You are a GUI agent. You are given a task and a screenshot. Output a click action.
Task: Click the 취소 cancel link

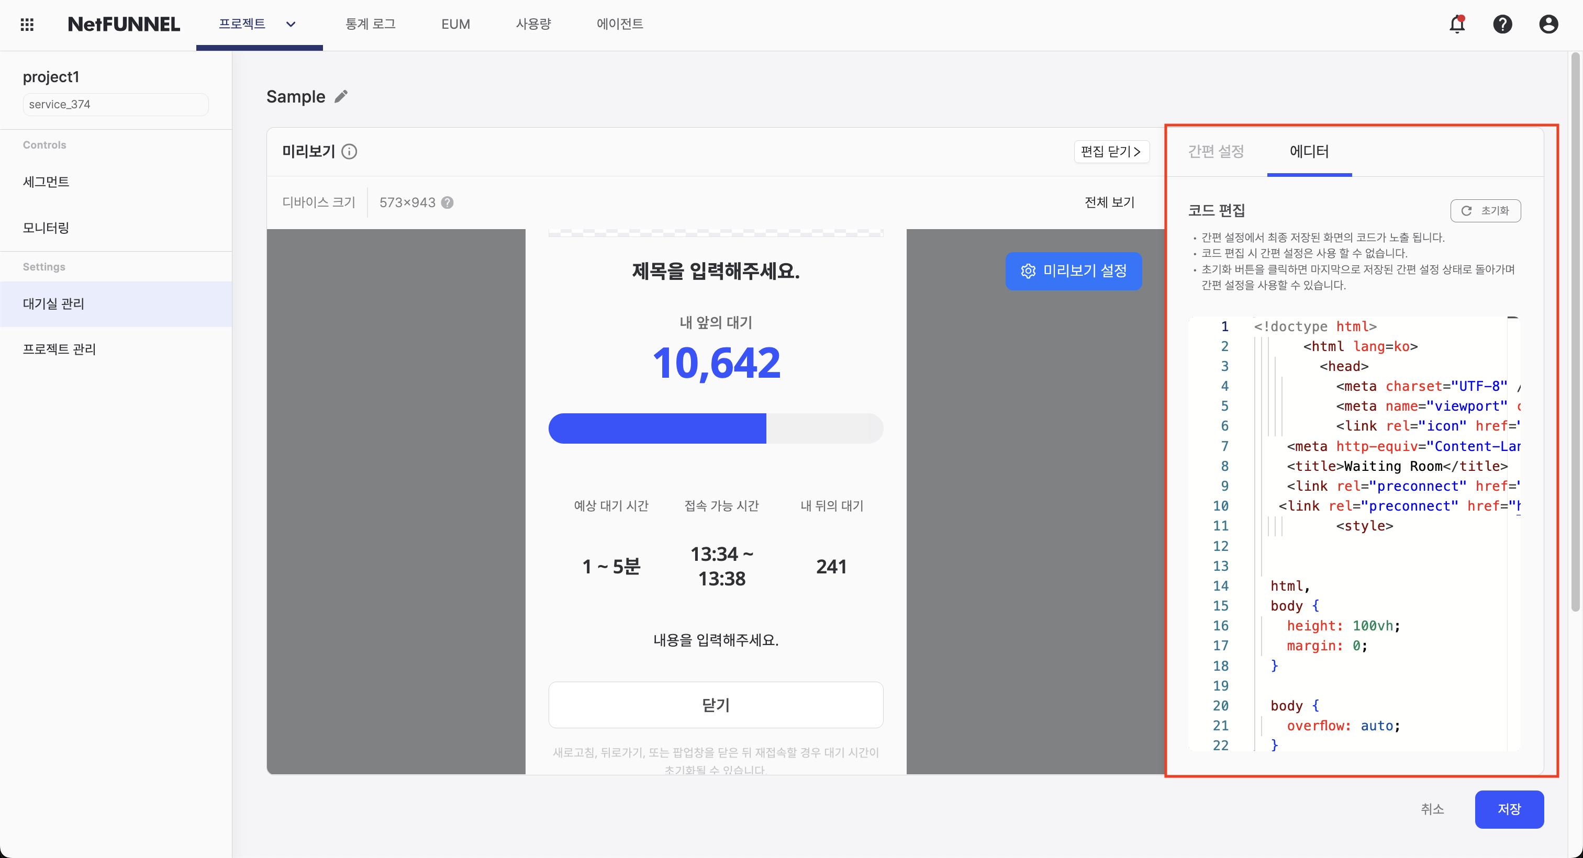pos(1432,809)
